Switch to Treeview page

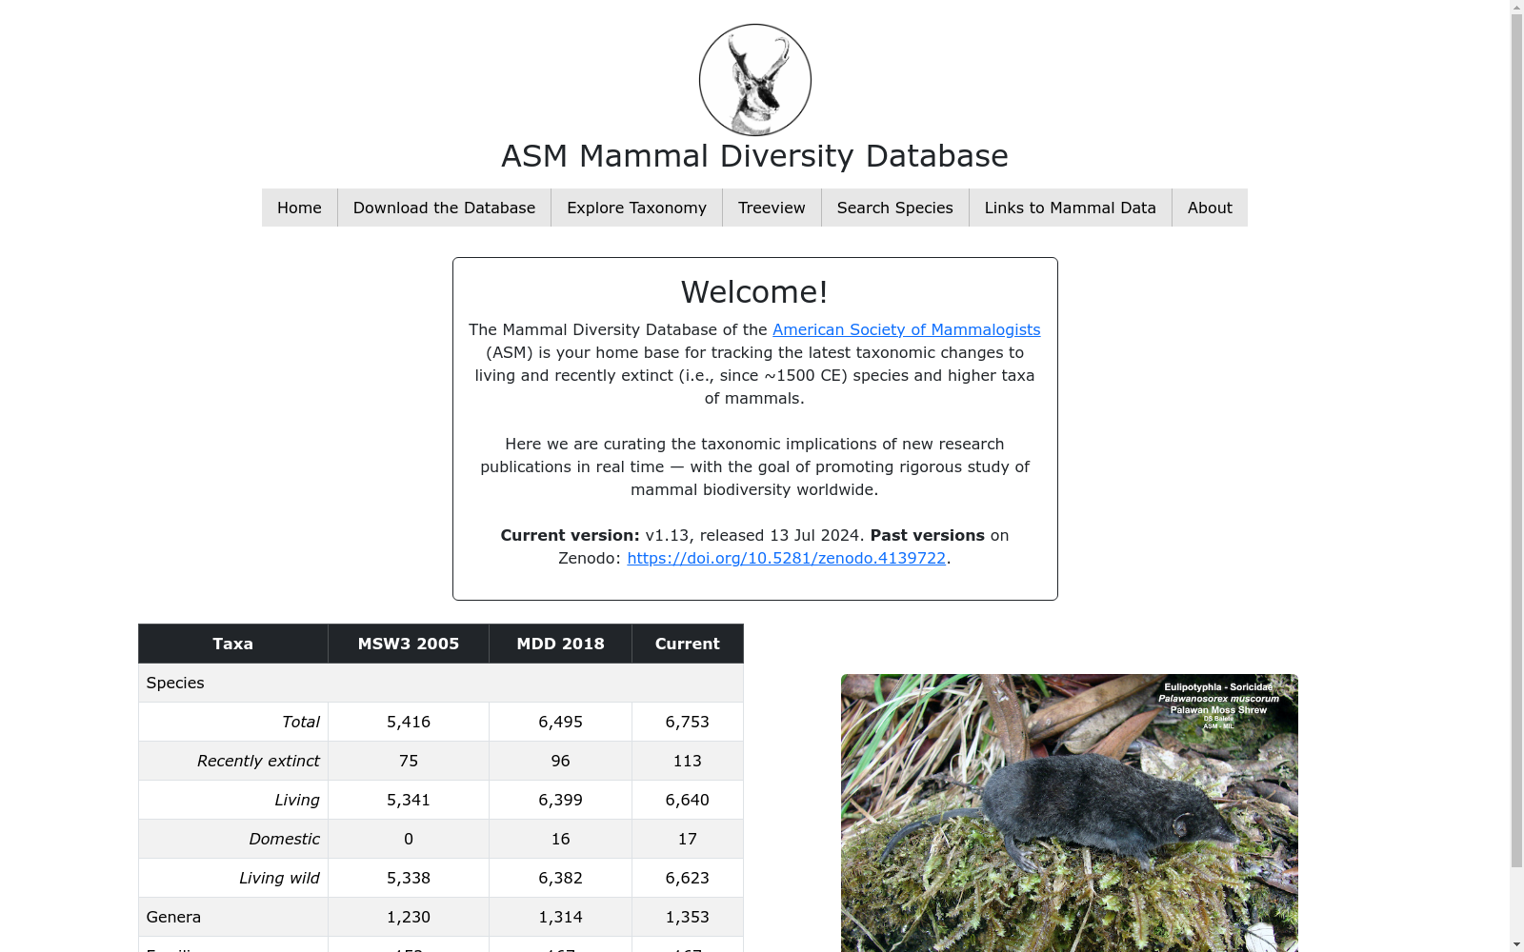pyautogui.click(x=772, y=208)
